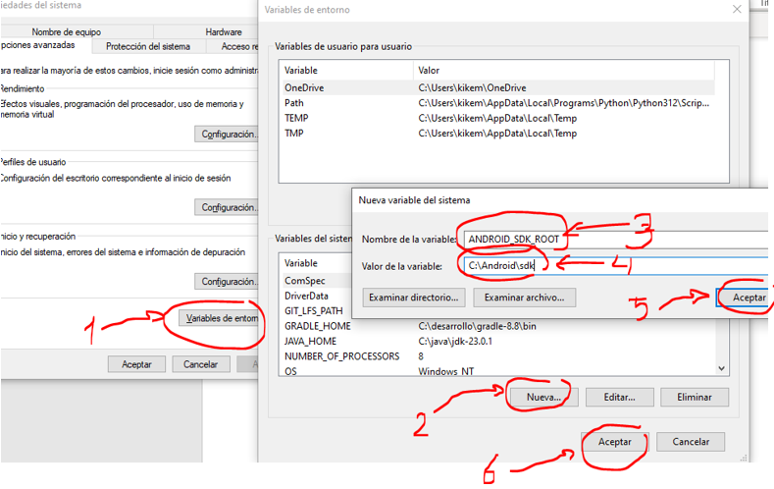Screen dimensions: 774x489
Task: Click the Variables de entorno button
Action: [x=222, y=318]
